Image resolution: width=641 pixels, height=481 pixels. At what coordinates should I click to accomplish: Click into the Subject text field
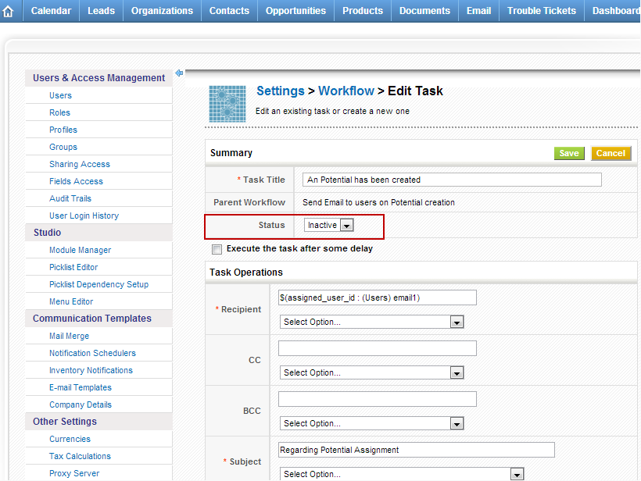click(x=416, y=450)
